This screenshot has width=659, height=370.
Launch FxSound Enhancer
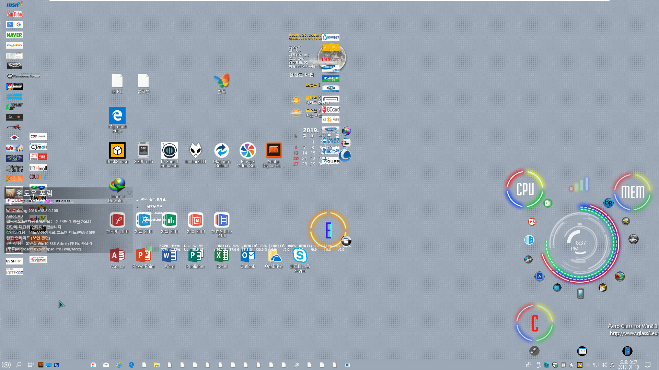pyautogui.click(x=170, y=155)
